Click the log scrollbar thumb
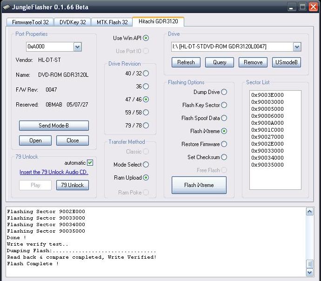 [x=309, y=264]
